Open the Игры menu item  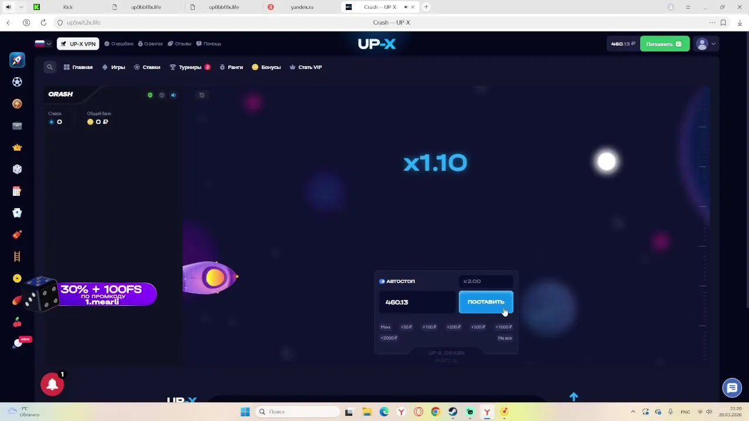114,67
